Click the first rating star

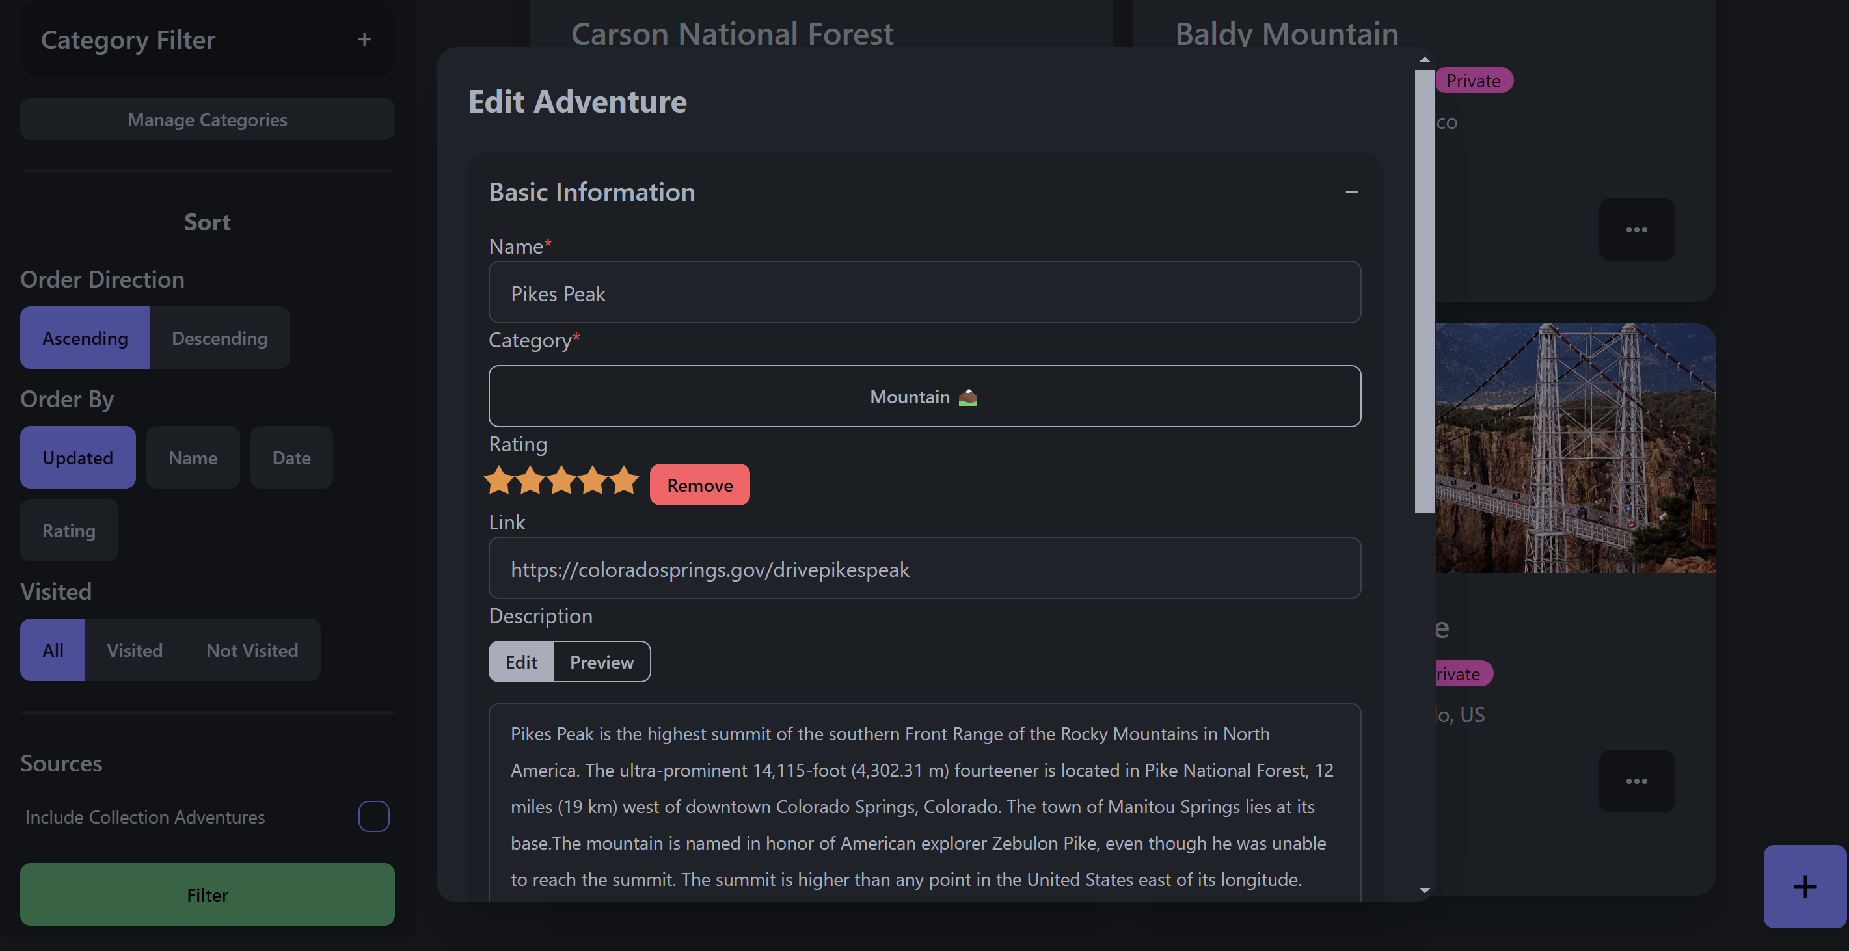[x=499, y=481]
